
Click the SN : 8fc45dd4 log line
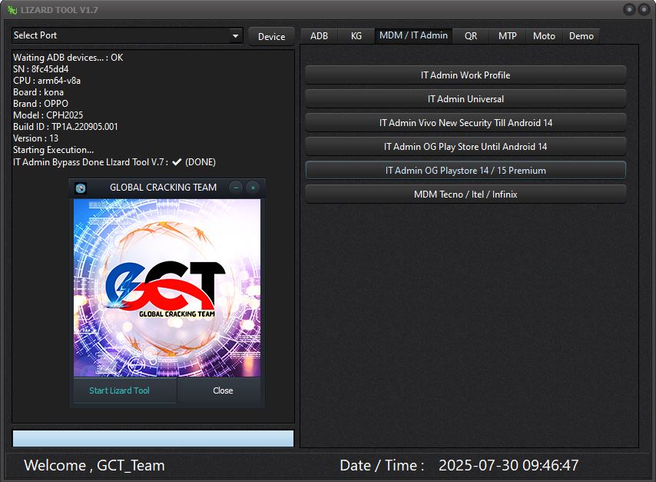[x=41, y=69]
